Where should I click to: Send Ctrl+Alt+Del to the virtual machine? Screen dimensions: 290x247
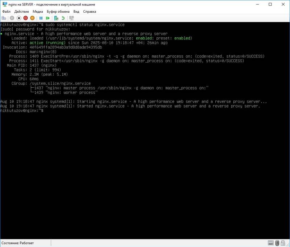pyautogui.click(x=5, y=18)
